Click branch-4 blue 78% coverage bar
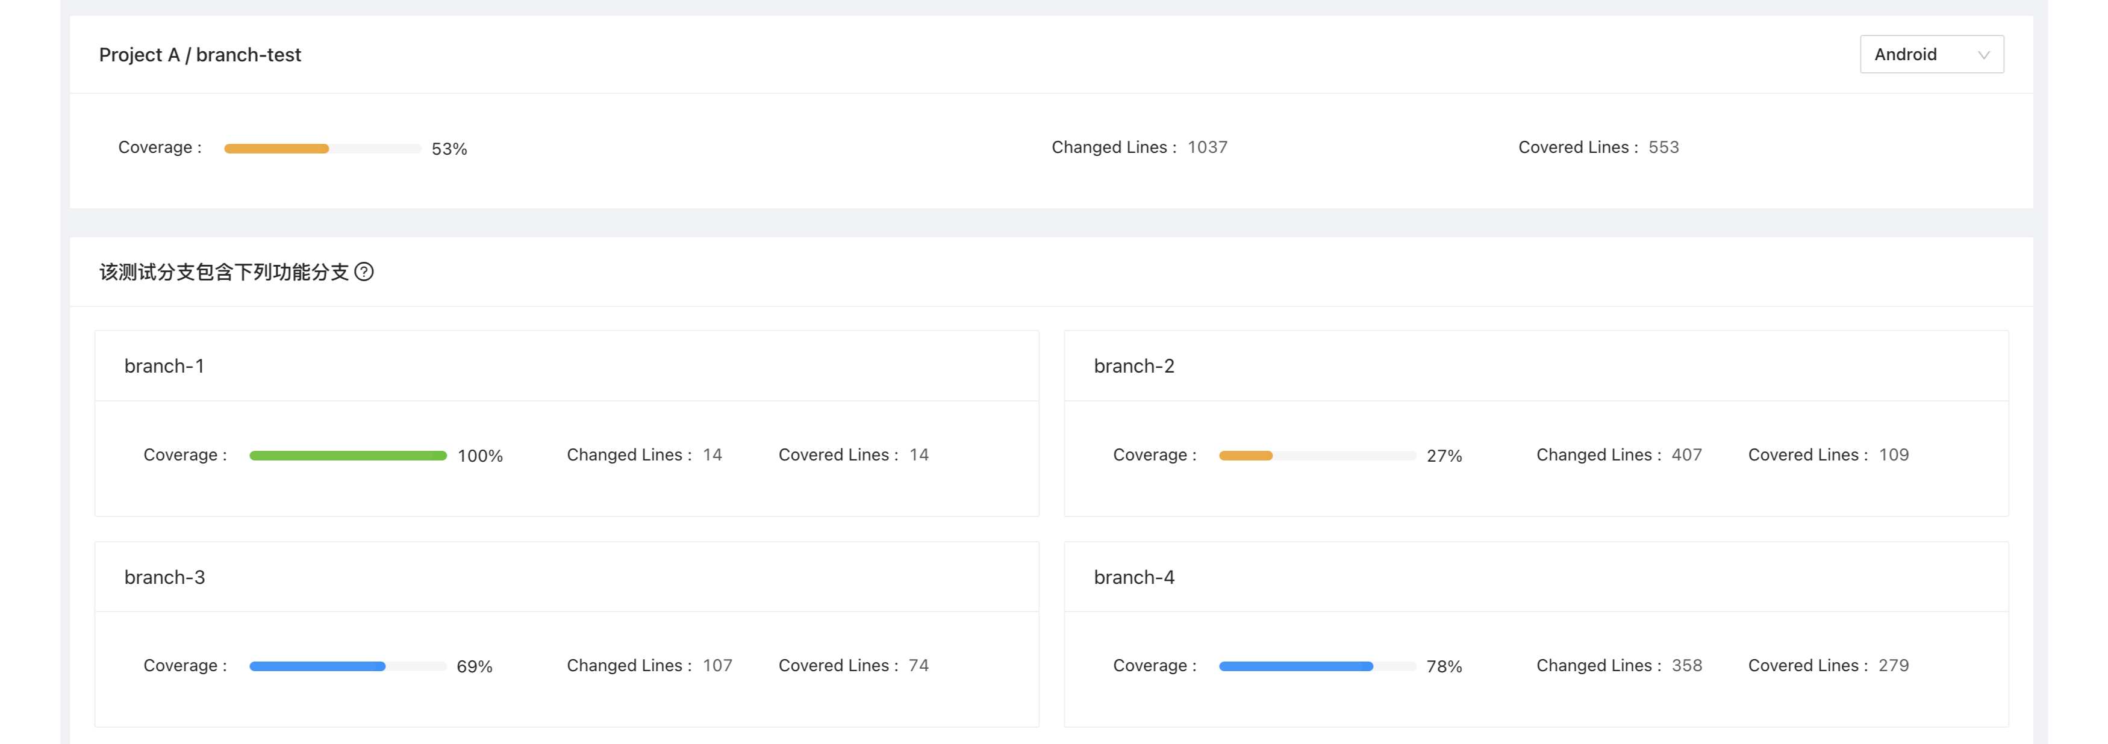2108x744 pixels. pos(1318,666)
